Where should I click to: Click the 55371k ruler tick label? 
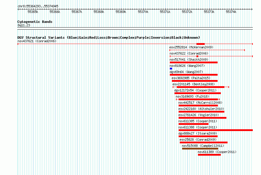[x=165, y=12]
